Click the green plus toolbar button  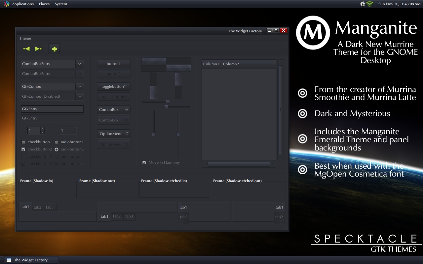[55, 49]
